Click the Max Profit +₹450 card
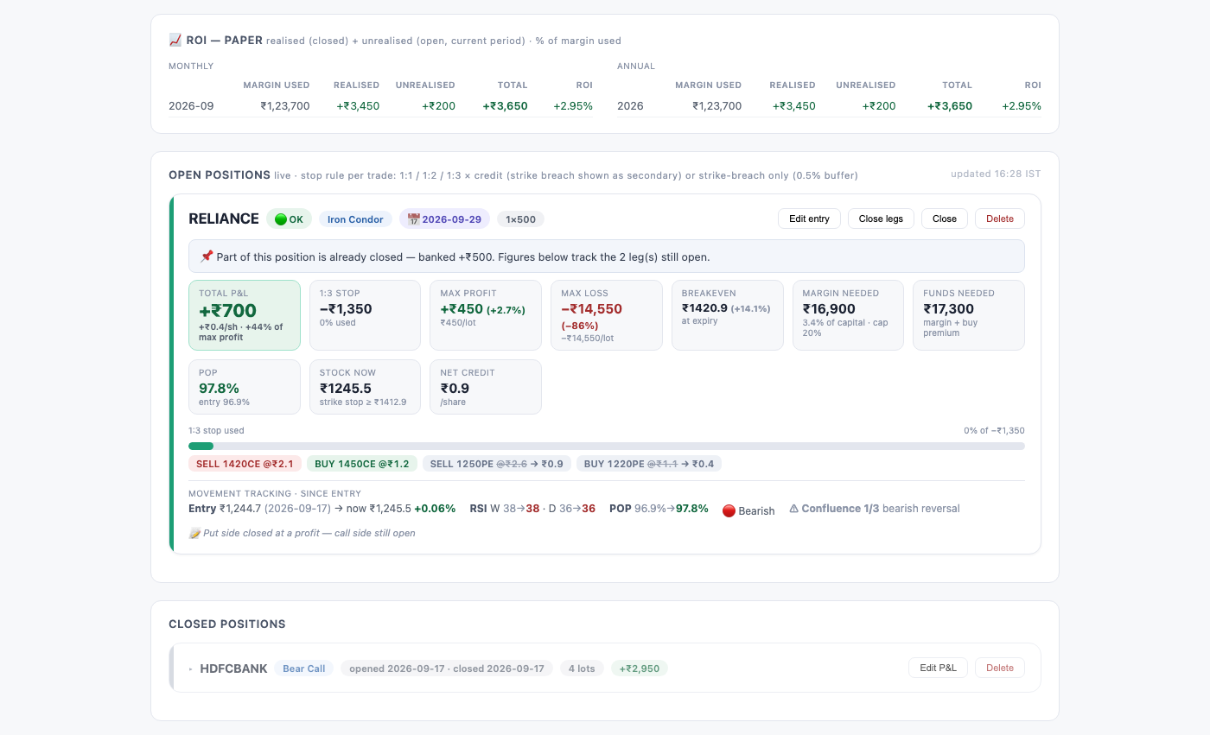The height and width of the screenshot is (735, 1210). tap(486, 315)
